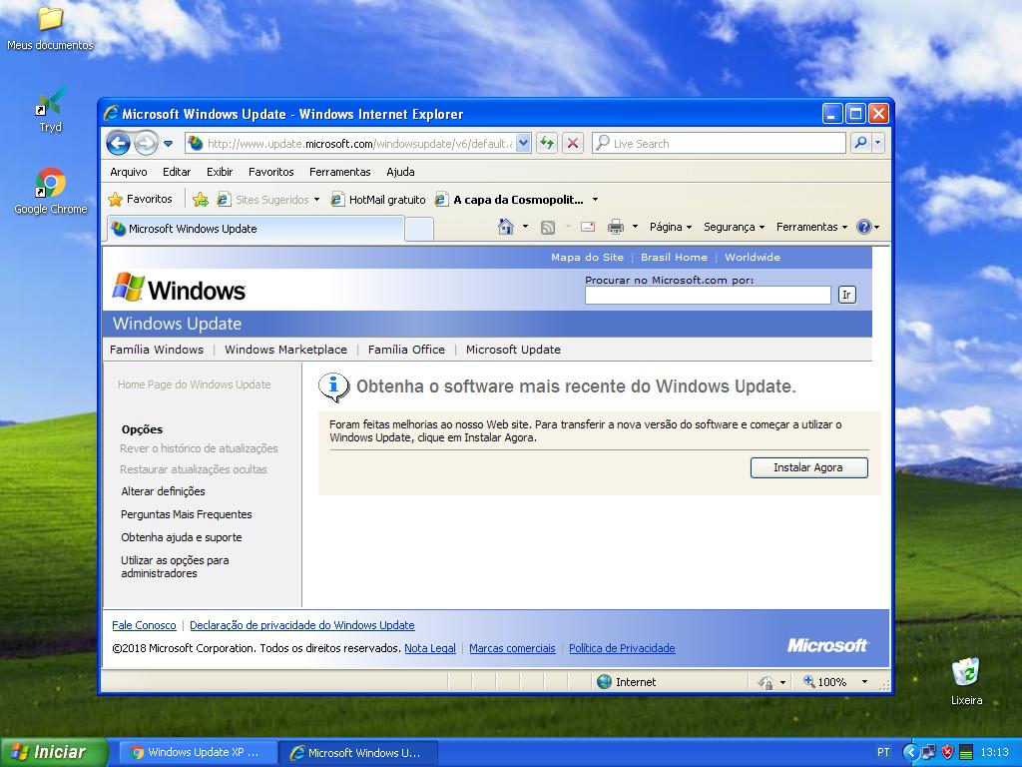Click the blue Help question mark icon
The width and height of the screenshot is (1022, 767).
864,227
